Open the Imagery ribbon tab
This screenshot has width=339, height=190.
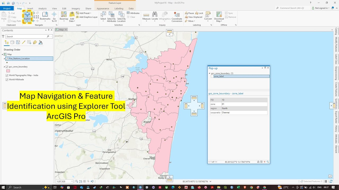(x=76, y=8)
